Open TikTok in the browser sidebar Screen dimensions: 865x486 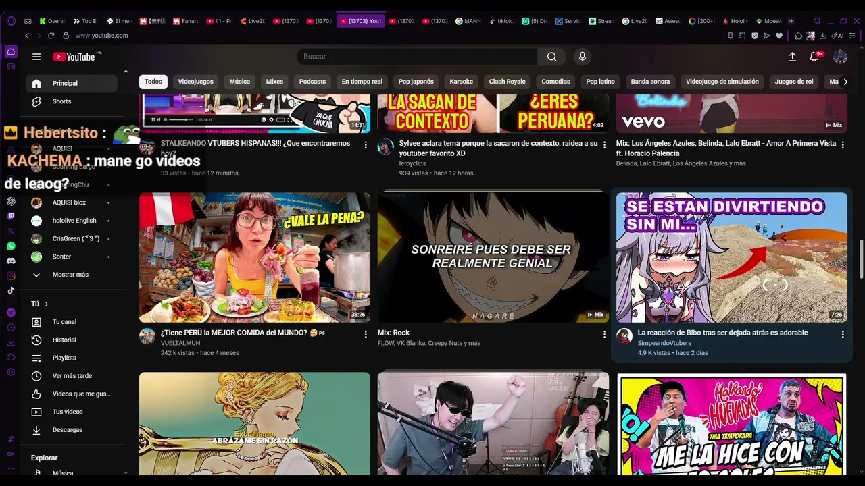click(11, 290)
